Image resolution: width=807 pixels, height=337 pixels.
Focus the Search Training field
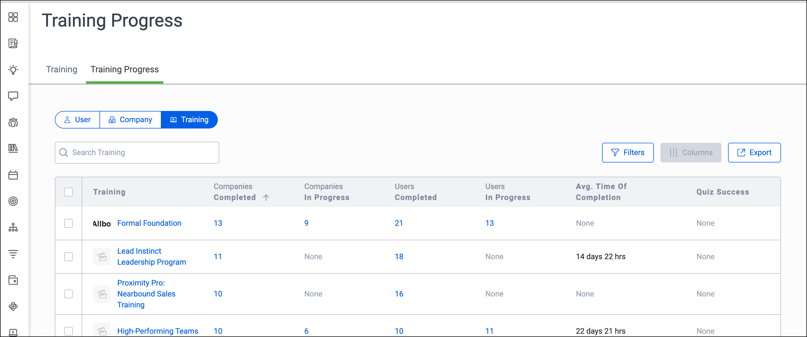[x=137, y=153]
